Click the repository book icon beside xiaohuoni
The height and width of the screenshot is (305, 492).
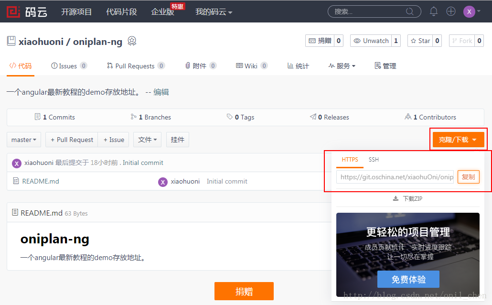[11, 41]
